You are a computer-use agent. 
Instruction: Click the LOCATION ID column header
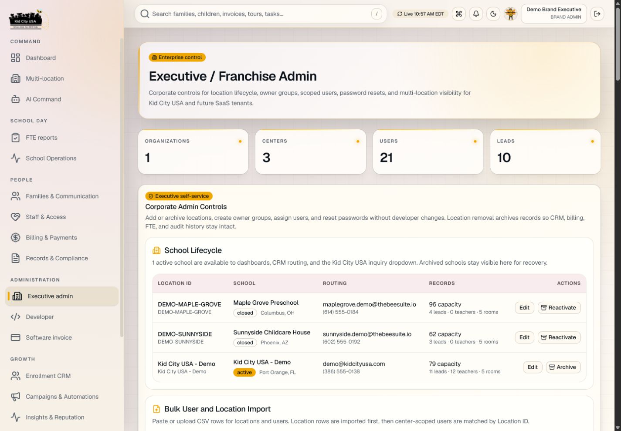point(174,283)
